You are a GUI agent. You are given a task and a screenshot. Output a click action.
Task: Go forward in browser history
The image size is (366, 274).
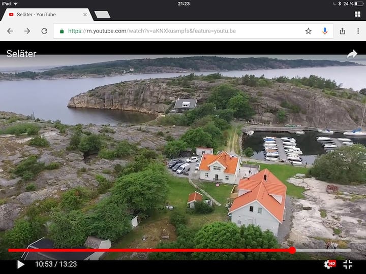27,31
